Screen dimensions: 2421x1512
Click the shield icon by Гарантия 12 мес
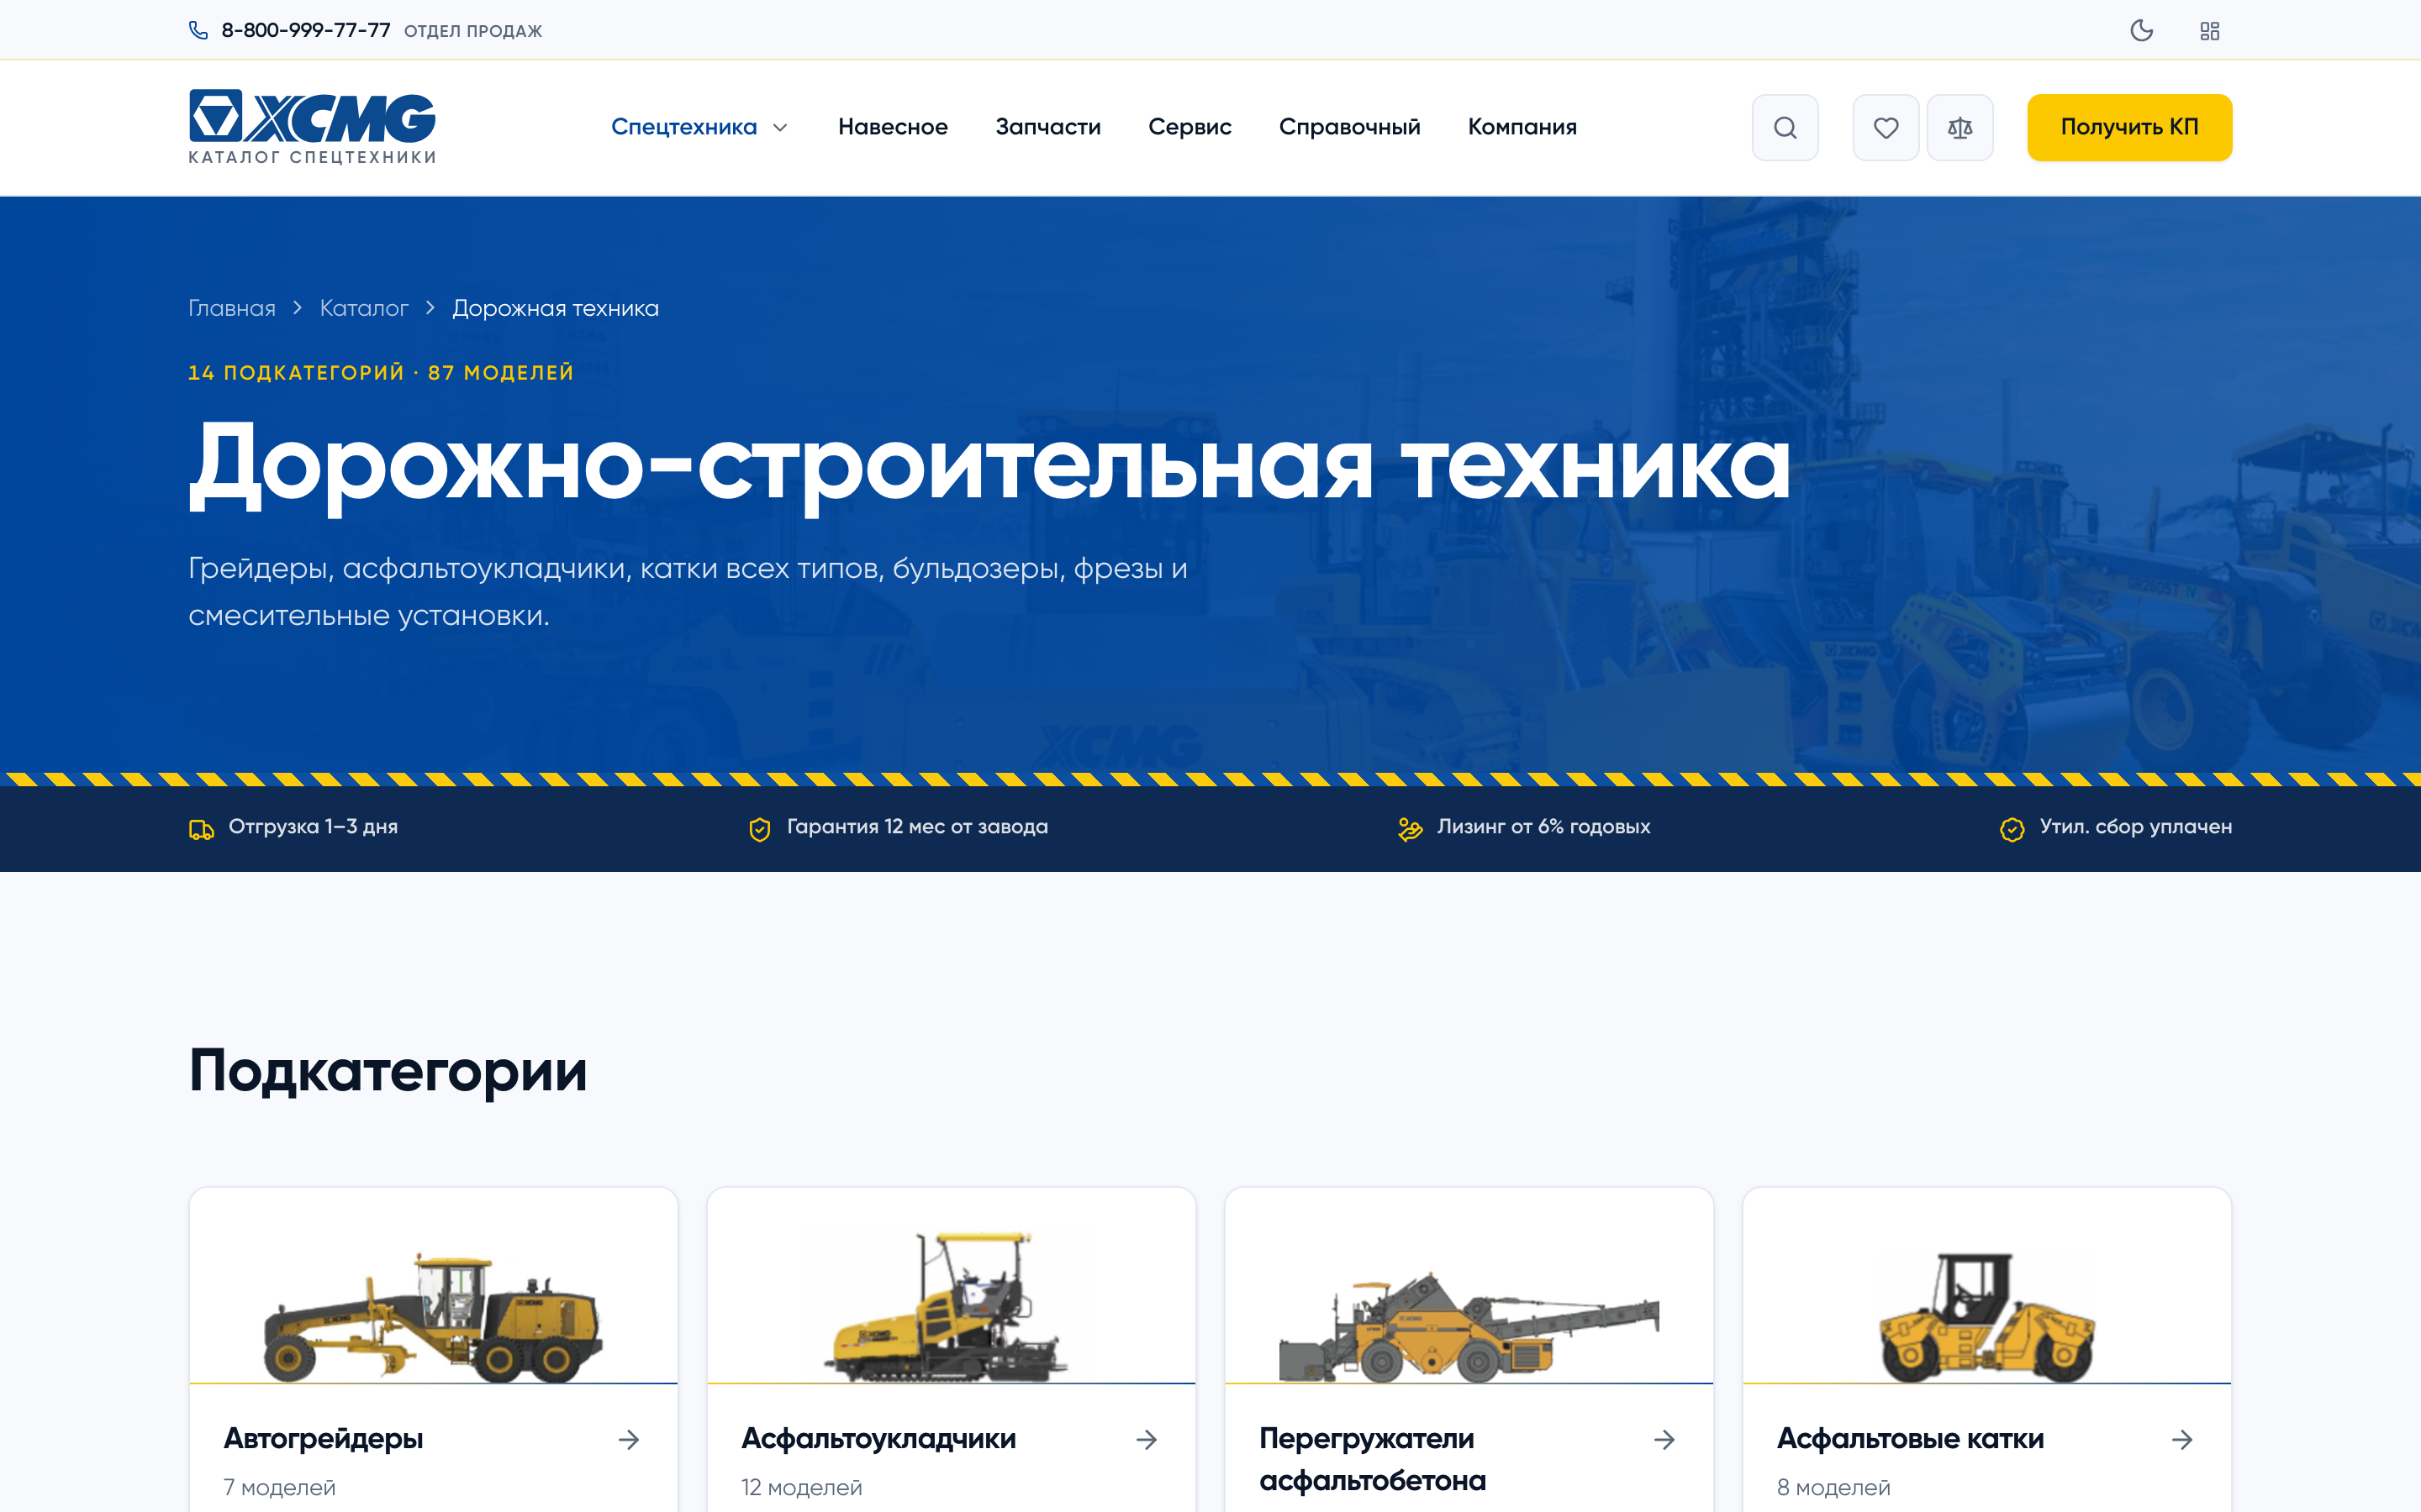click(x=759, y=829)
